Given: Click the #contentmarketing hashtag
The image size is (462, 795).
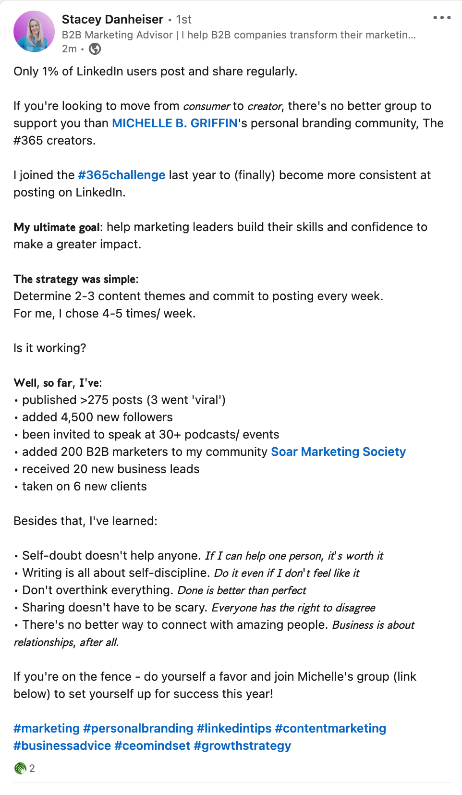Looking at the screenshot, I should pos(331,728).
